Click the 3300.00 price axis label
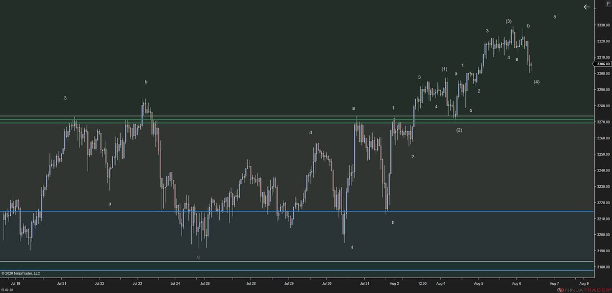The width and height of the screenshot is (612, 293). [x=602, y=74]
